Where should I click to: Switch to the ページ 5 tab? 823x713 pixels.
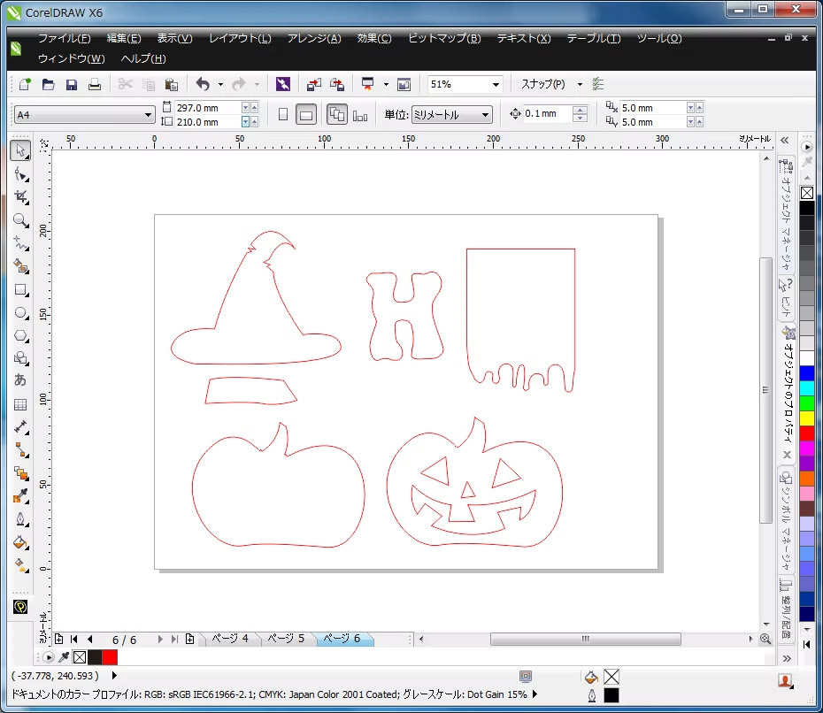click(x=286, y=639)
